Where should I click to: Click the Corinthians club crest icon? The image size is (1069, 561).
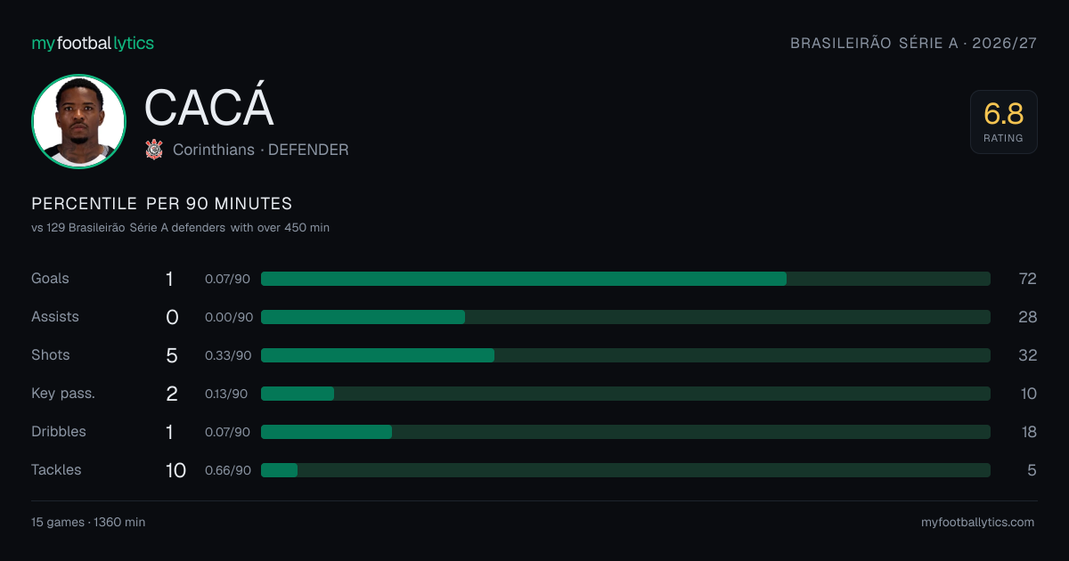[154, 150]
